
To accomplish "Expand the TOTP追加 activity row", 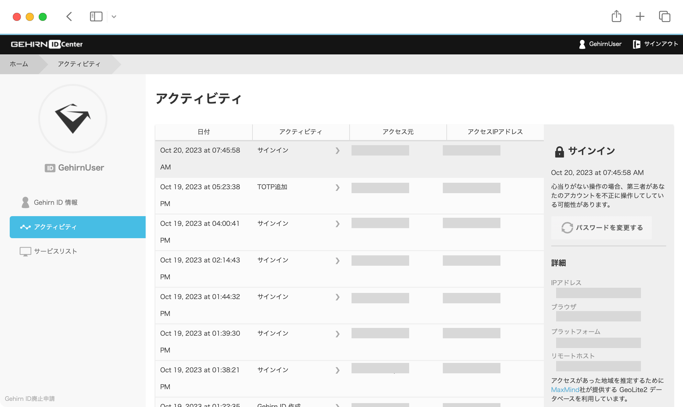I will (338, 187).
